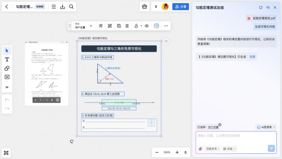The height and width of the screenshot is (159, 282).
Task: Open the hamburger menu in top bar
Action: pyautogui.click(x=54, y=7)
